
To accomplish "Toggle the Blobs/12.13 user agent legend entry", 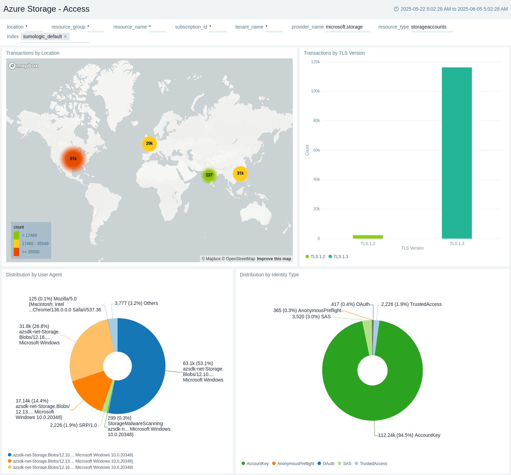I will [x=70, y=461].
